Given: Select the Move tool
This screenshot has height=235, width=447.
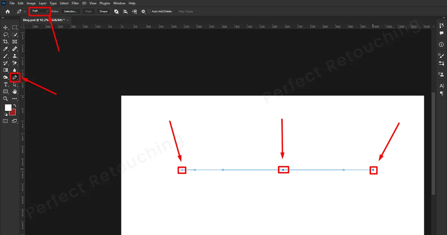Looking at the screenshot, I should click(5, 27).
